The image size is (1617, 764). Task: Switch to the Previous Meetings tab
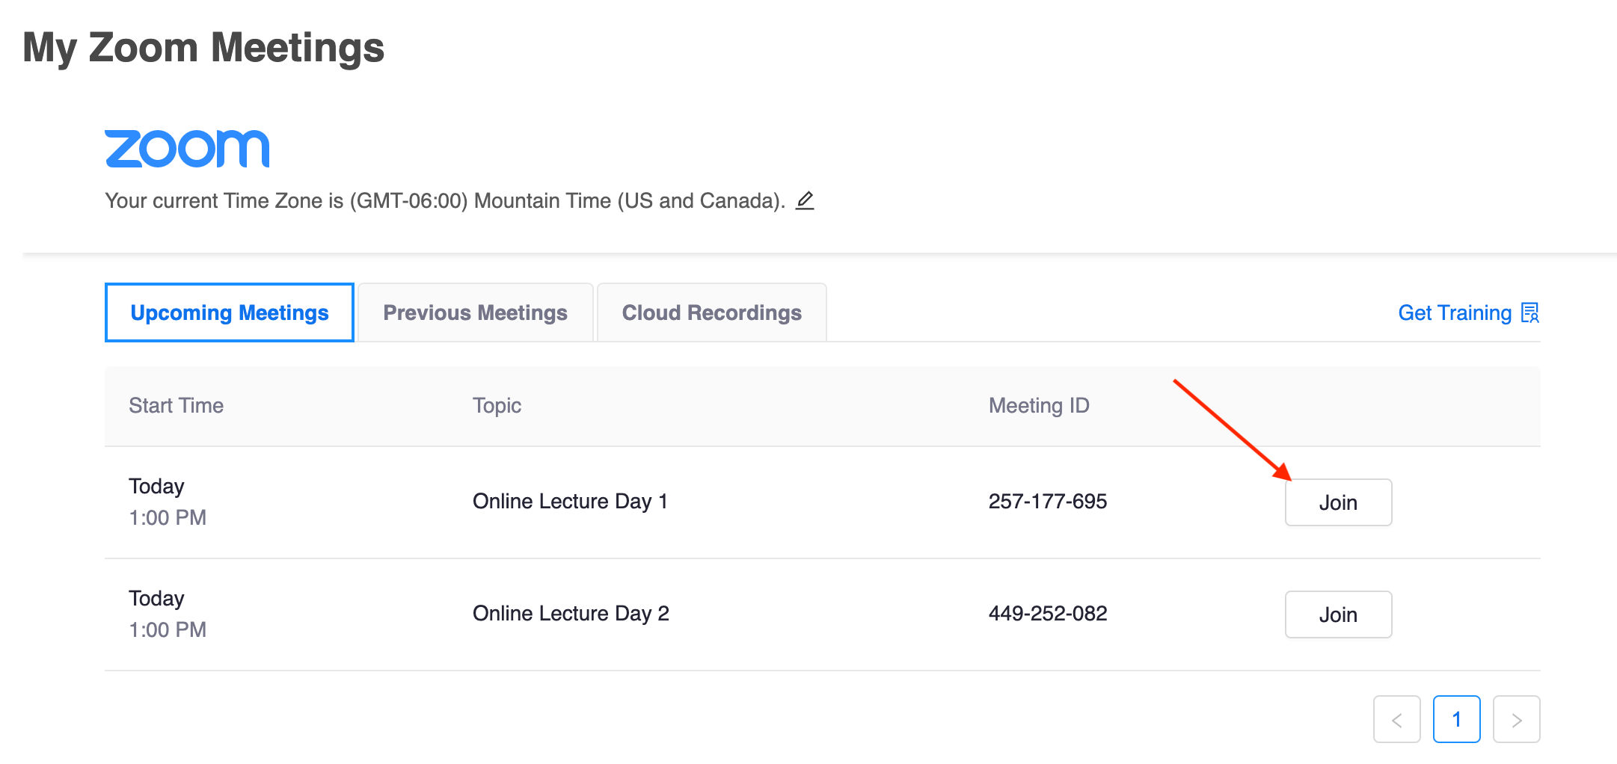[476, 312]
